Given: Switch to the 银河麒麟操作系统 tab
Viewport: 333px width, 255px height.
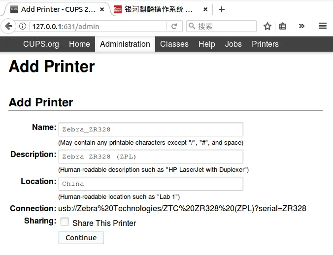Looking at the screenshot, I should tap(158, 9).
